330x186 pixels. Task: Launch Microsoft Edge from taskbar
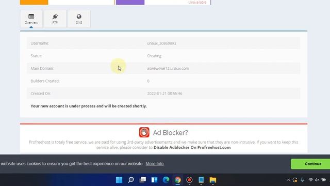166,180
